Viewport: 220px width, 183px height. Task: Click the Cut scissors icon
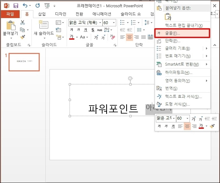click(x=23, y=22)
